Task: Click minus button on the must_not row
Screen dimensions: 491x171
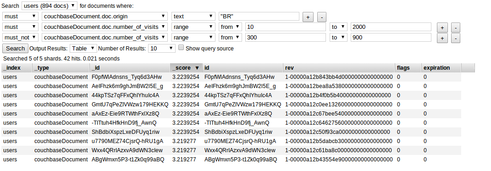Action: (x=456, y=39)
